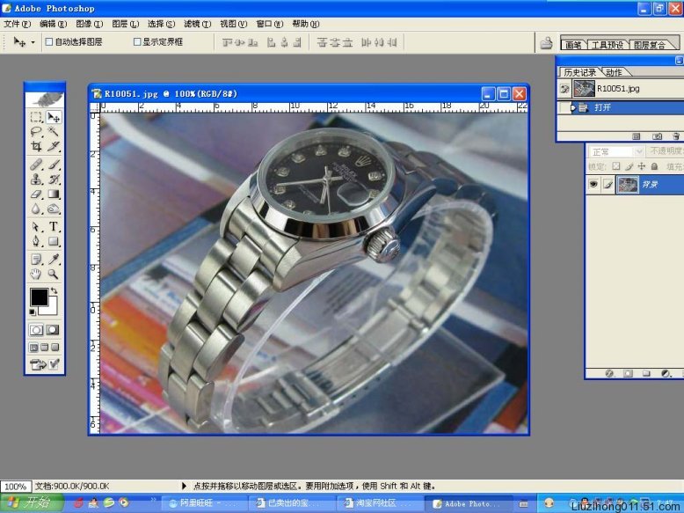Switch to 淘宝网社区 taskbar window
Image resolution: width=684 pixels, height=513 pixels.
[x=380, y=503]
